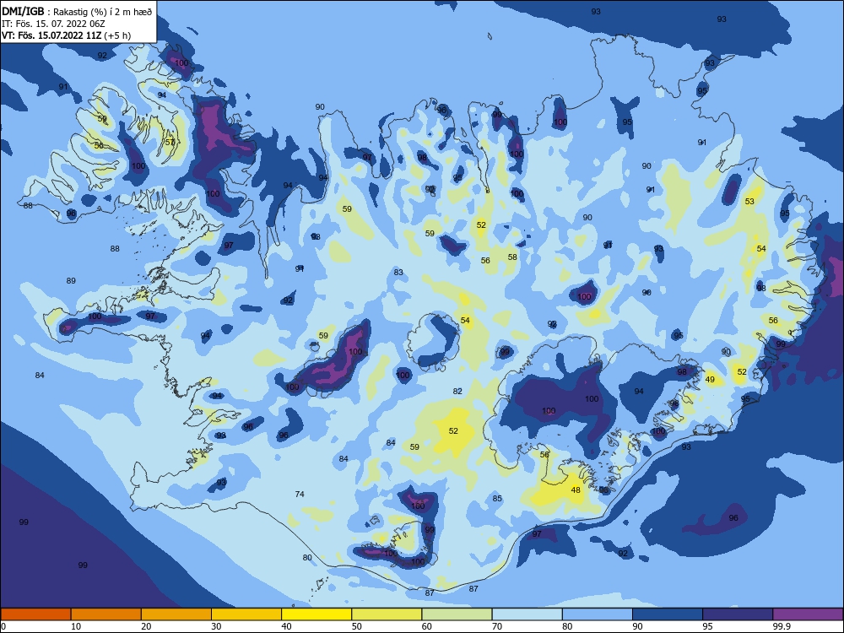Screen dimensions: 844x633
Task: Click the humidity value '53' on the map
Action: tap(749, 202)
